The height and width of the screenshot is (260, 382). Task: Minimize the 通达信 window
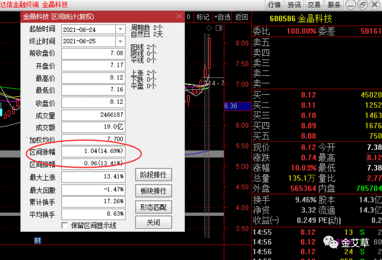click(x=350, y=5)
